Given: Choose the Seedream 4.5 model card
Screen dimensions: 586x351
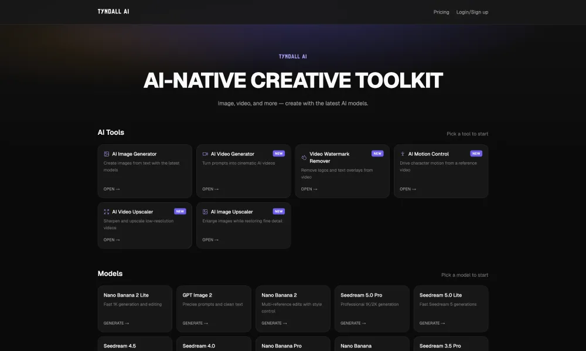Looking at the screenshot, I should point(135,344).
